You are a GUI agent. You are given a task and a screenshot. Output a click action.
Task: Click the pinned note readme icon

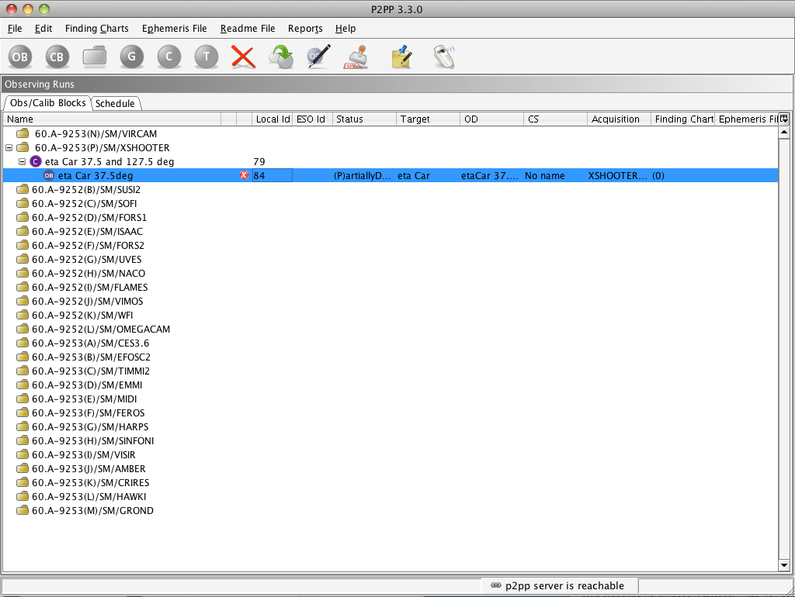pyautogui.click(x=402, y=56)
